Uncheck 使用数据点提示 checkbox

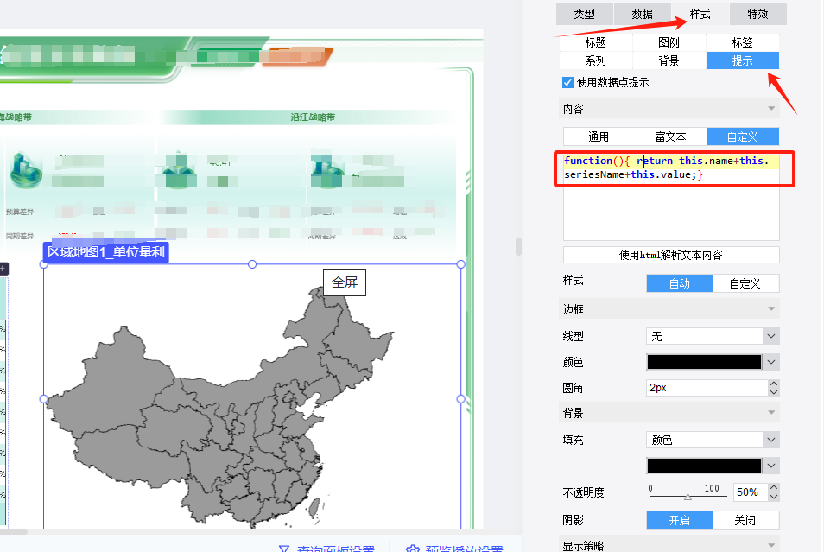567,83
